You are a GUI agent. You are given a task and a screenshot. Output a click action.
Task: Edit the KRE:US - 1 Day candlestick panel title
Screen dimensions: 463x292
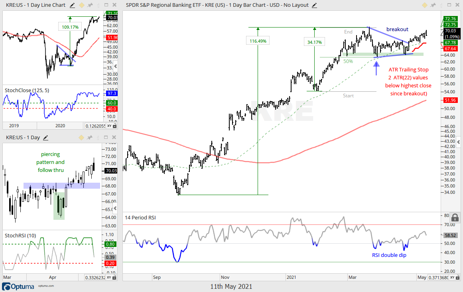45,138
